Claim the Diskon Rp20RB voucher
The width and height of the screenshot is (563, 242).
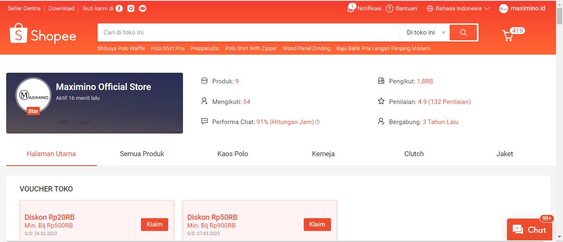click(155, 224)
